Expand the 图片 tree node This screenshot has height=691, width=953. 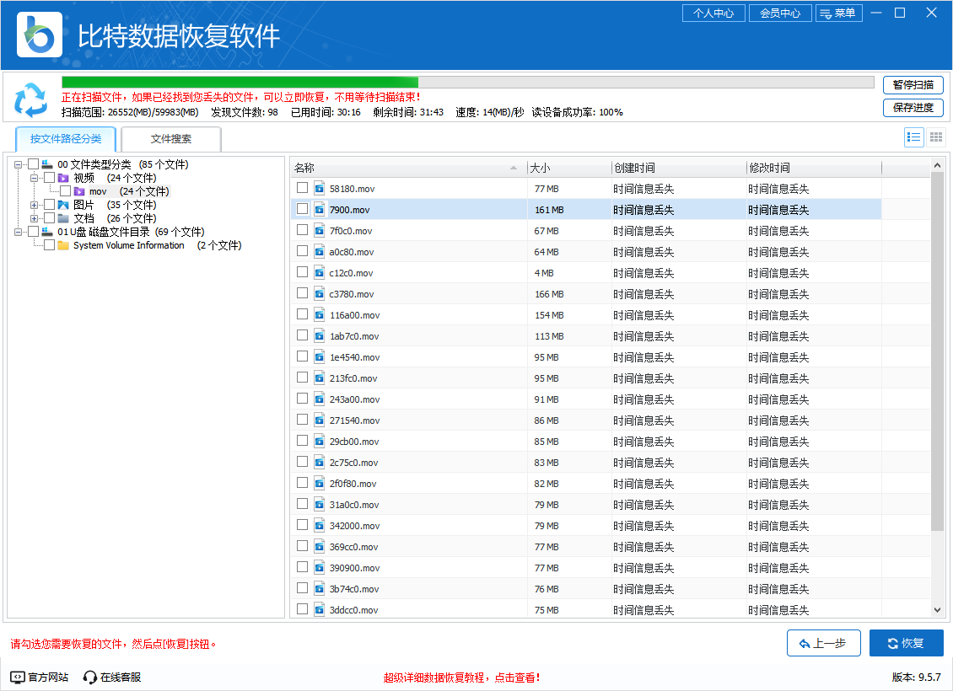(34, 205)
